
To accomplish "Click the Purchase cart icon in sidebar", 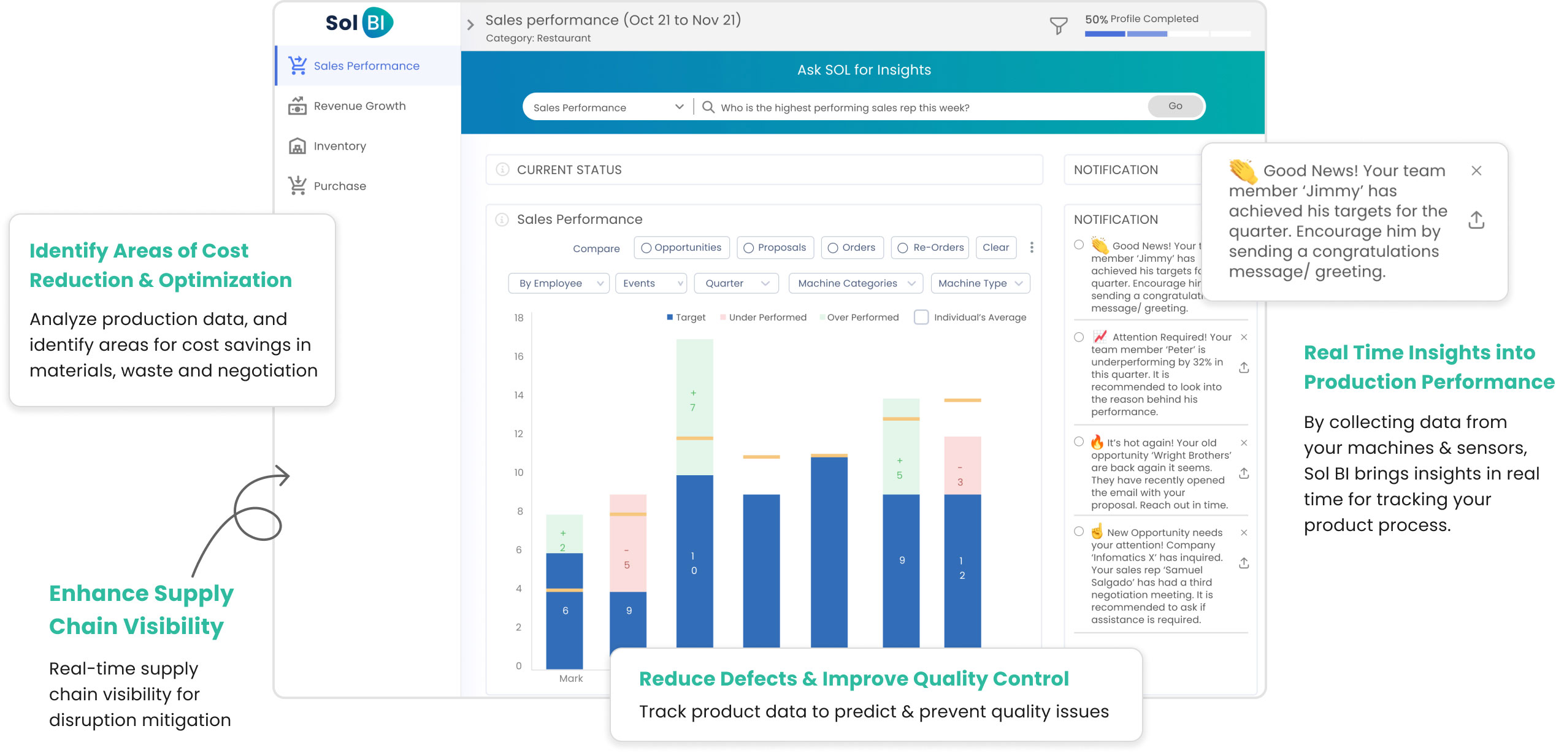I will point(297,186).
